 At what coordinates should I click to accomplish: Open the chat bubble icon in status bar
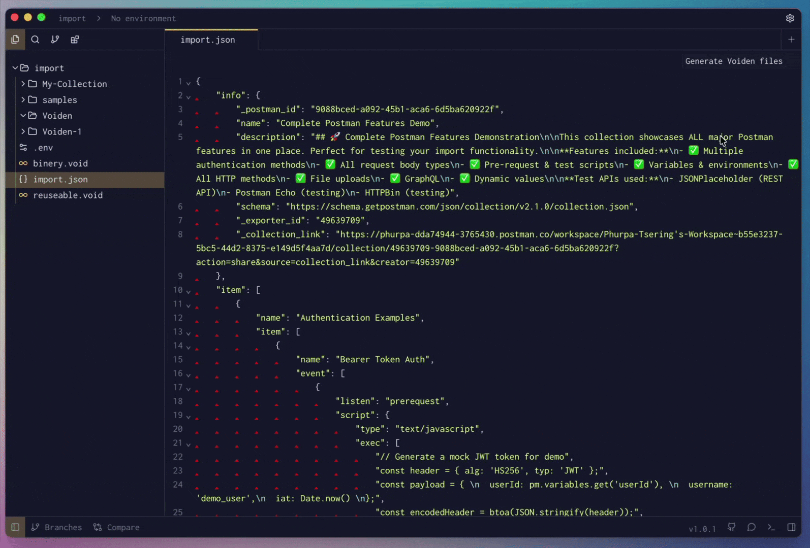coord(751,527)
